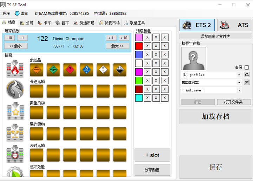Toggle the blue dangerous-when-wet skill icon

point(86,70)
